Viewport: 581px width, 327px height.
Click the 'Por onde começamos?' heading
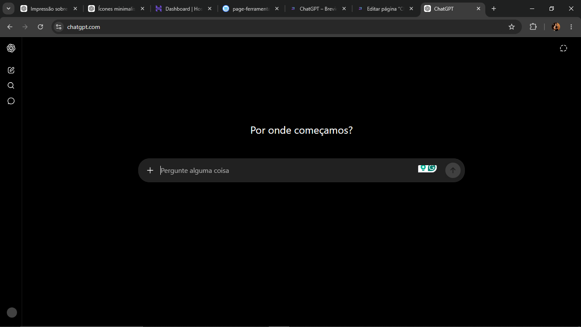coord(302,130)
